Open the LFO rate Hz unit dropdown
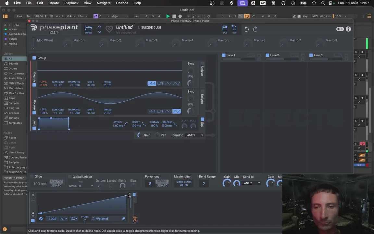Viewport: 374px width, 234px height. point(63,219)
